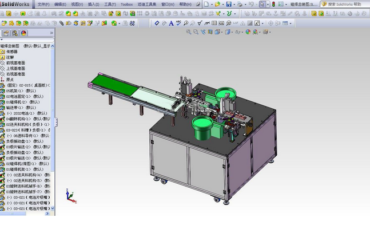This screenshot has height=225, width=370.
Task: Open the 文件(F) menu
Action: 43,4
